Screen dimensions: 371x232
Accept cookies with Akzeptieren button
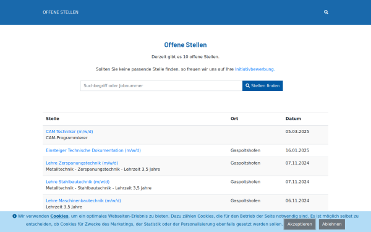click(x=300, y=224)
